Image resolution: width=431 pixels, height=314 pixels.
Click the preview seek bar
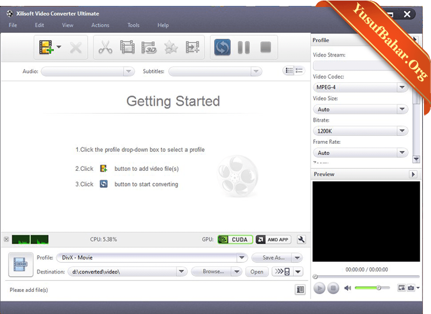pos(366,277)
